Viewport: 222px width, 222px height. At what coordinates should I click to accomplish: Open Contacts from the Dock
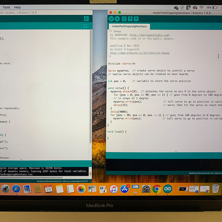coord(38,189)
